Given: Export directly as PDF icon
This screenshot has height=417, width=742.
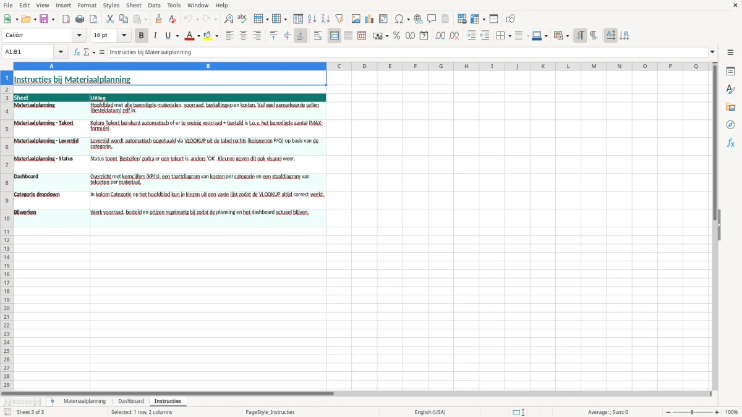Looking at the screenshot, I should tap(66, 19).
